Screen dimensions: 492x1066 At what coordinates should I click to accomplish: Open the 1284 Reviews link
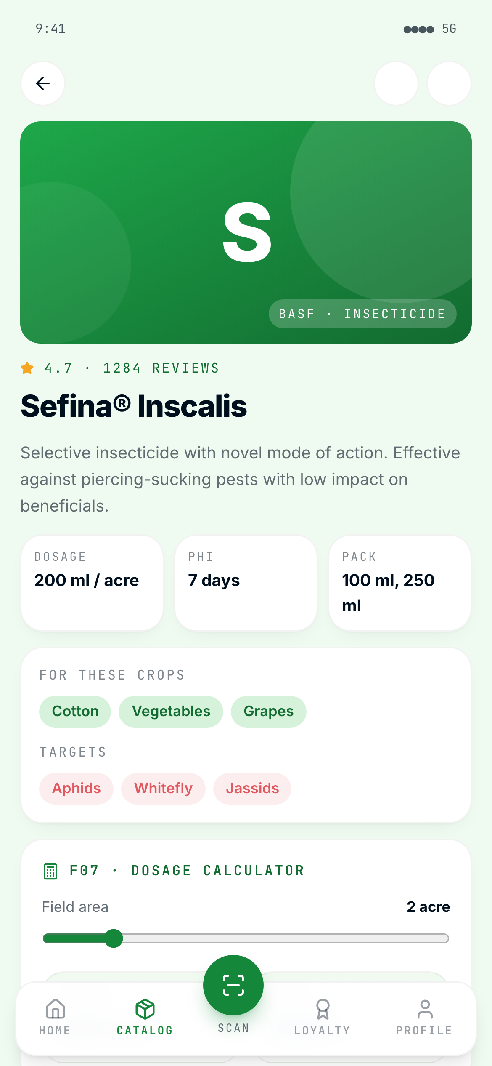pyautogui.click(x=161, y=368)
